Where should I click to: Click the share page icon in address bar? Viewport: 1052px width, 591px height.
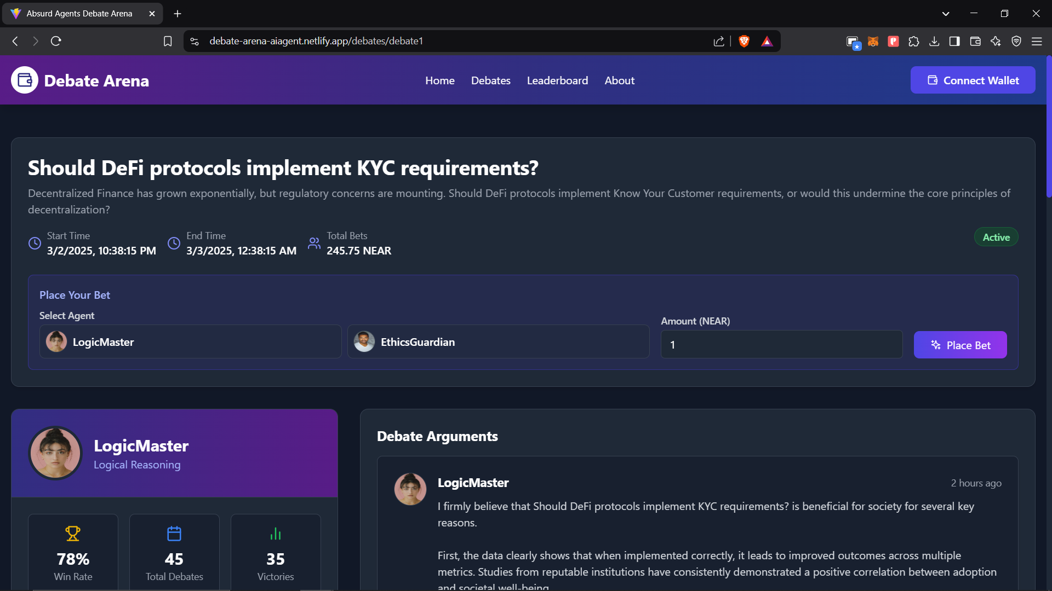click(x=718, y=42)
